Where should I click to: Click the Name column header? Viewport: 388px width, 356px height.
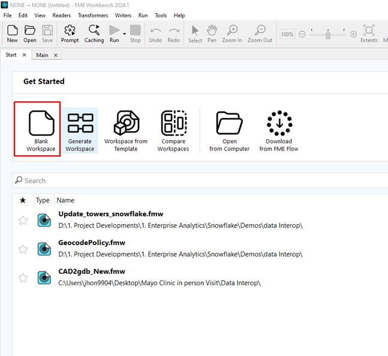click(65, 200)
